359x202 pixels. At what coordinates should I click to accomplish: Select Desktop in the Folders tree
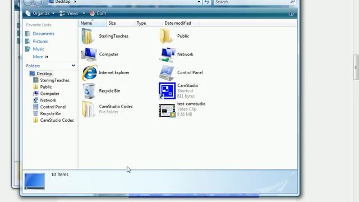pyautogui.click(x=44, y=74)
